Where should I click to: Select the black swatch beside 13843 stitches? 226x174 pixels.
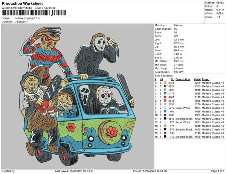click(x=165, y=118)
